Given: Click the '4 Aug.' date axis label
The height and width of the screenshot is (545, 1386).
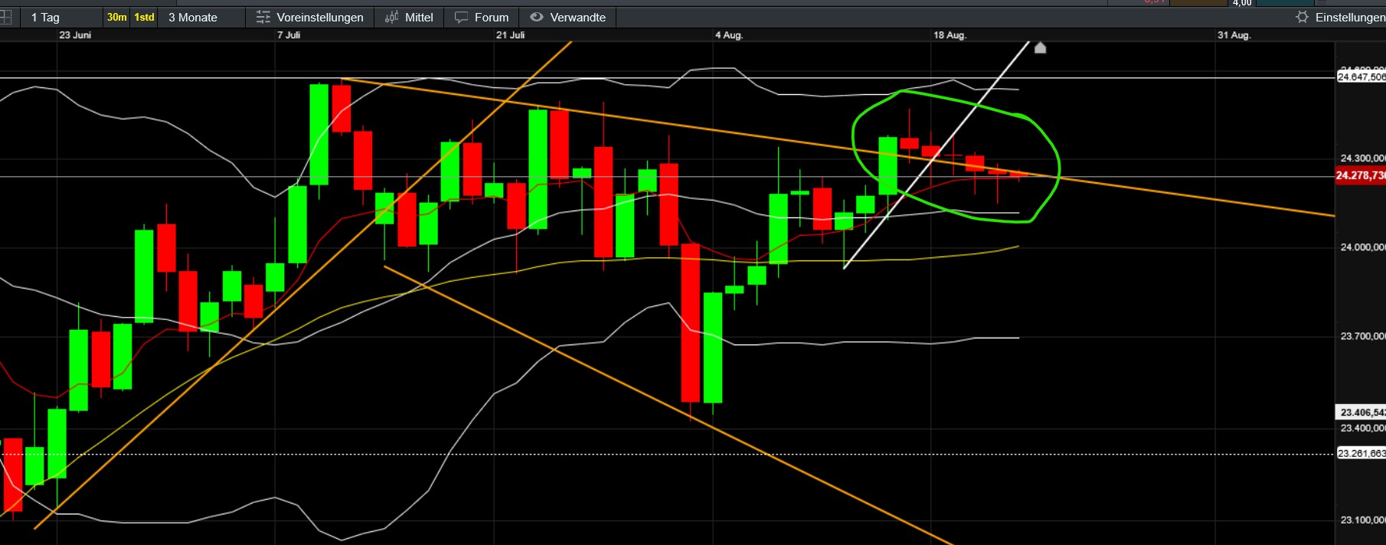Looking at the screenshot, I should 729,35.
